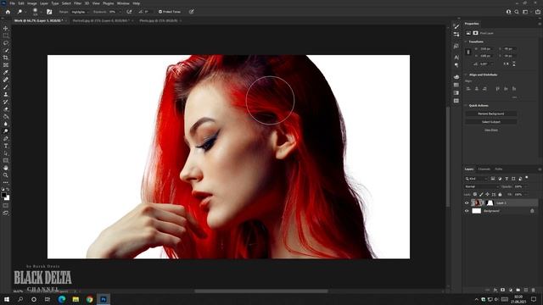Select the Frame tool
Screen dimensions: 543x305
[6, 65]
